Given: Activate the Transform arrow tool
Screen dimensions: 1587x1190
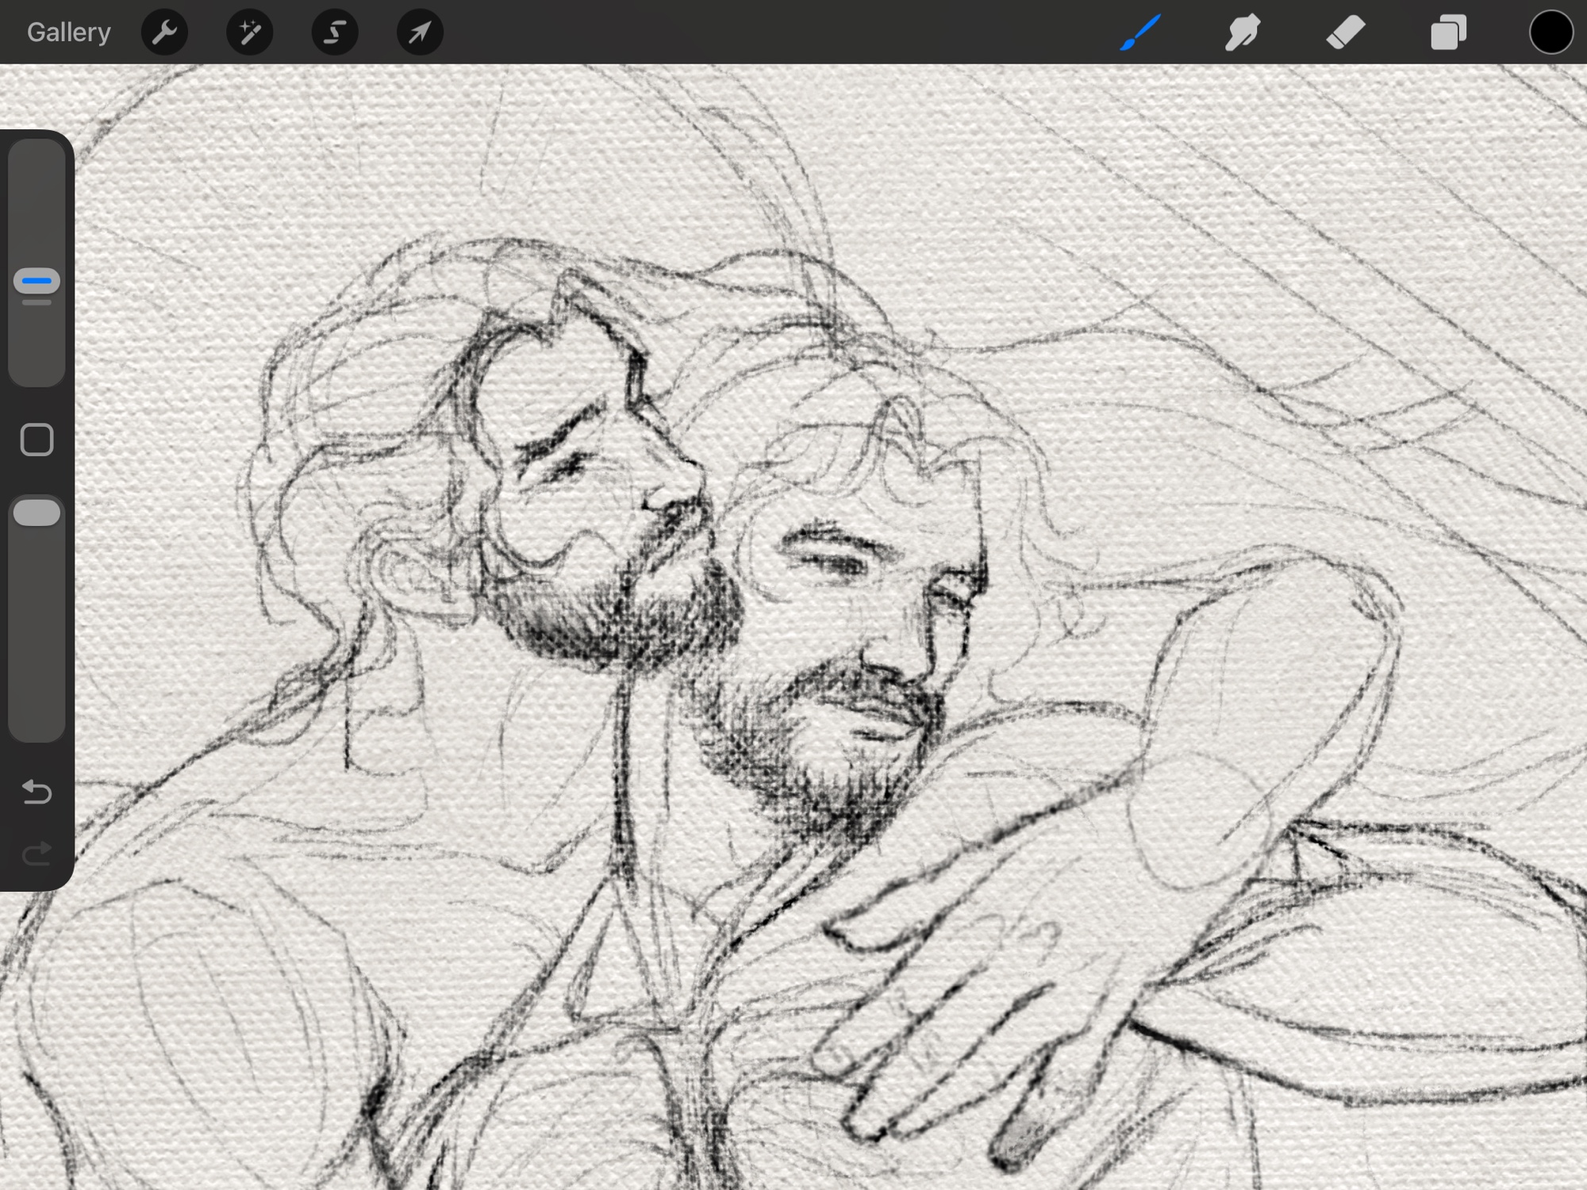Looking at the screenshot, I should pos(420,33).
